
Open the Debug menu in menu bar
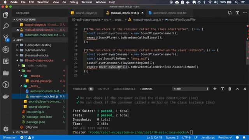(x=74, y=2)
